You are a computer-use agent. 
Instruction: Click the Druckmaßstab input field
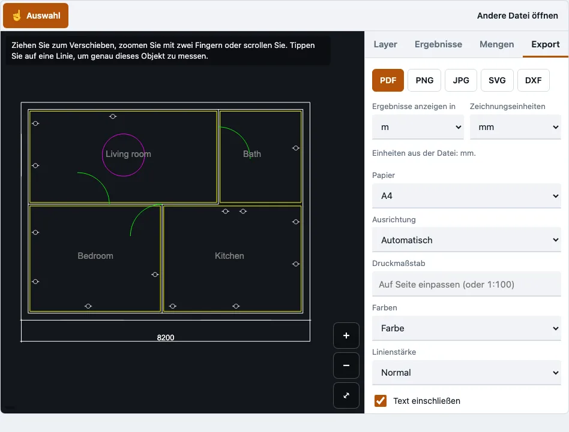tap(467, 284)
